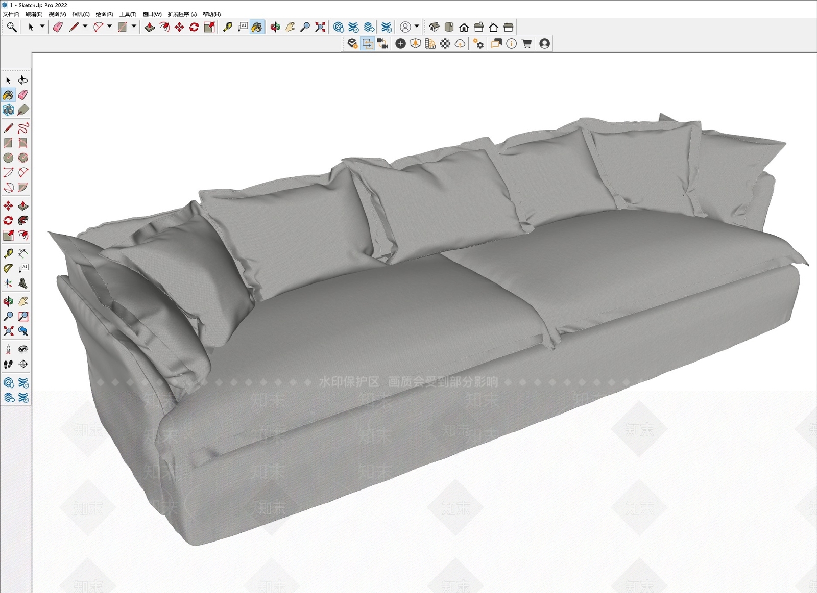Expand the Arc tool dropdown arrow

point(109,27)
